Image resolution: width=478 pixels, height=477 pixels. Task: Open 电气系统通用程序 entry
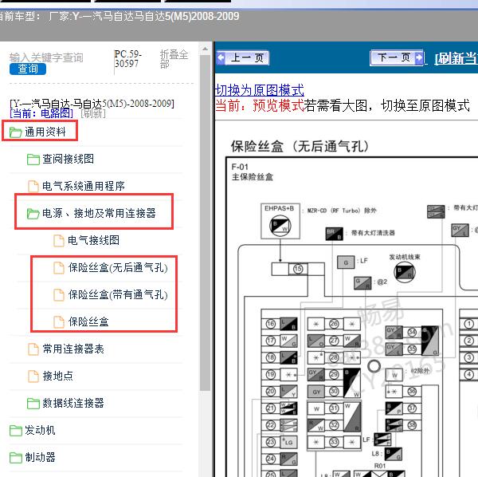[84, 186]
